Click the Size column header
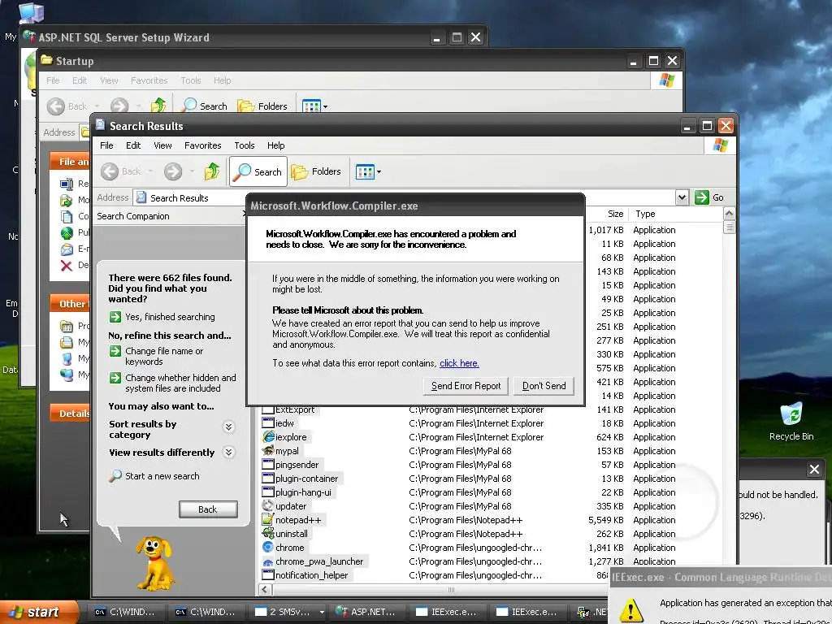The image size is (832, 624). coord(607,214)
